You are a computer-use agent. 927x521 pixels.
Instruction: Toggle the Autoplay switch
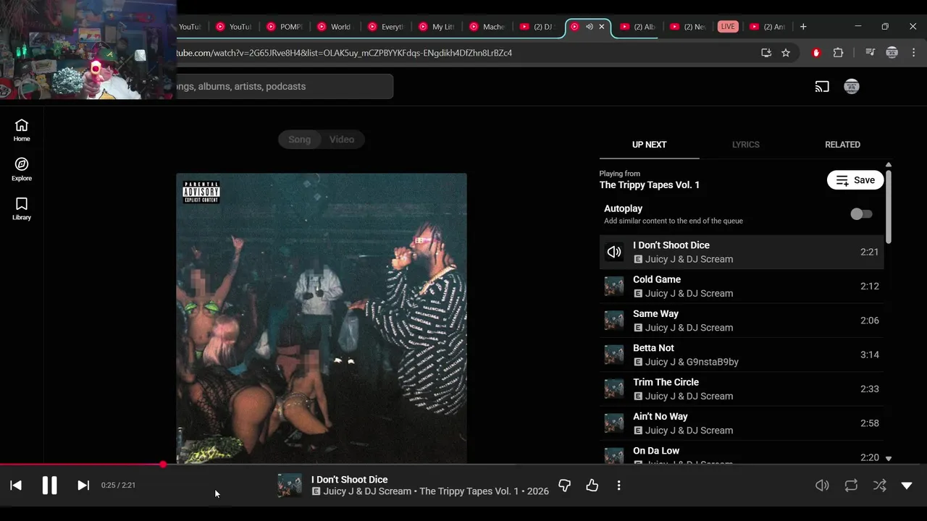click(x=861, y=214)
